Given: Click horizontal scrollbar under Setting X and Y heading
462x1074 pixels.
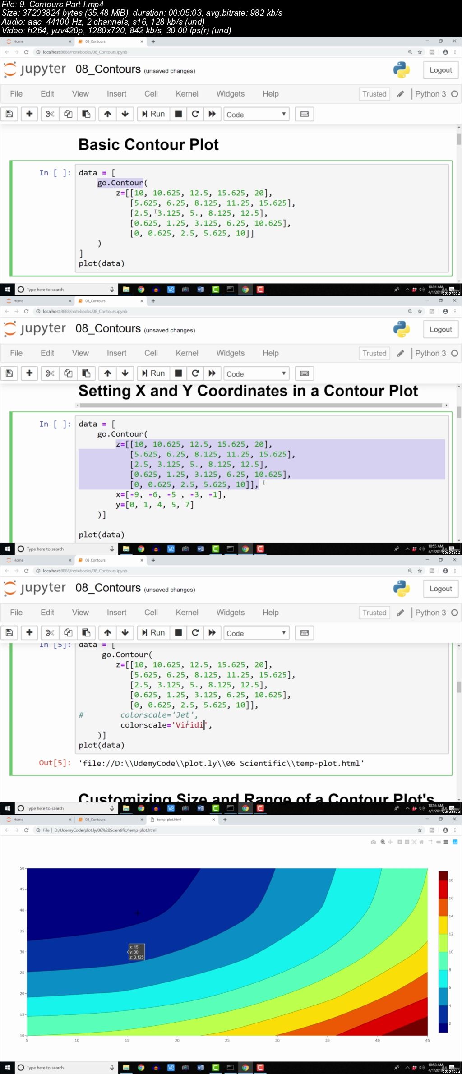Looking at the screenshot, I should [262, 406].
